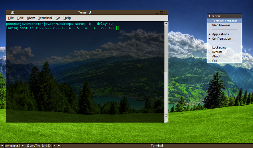Click the terminal scrollbar up arrow

(x=166, y=23)
